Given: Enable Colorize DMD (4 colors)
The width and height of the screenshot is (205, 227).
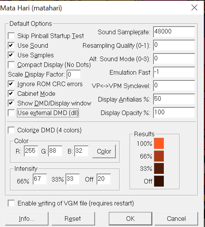Looking at the screenshot, I should (x=11, y=130).
